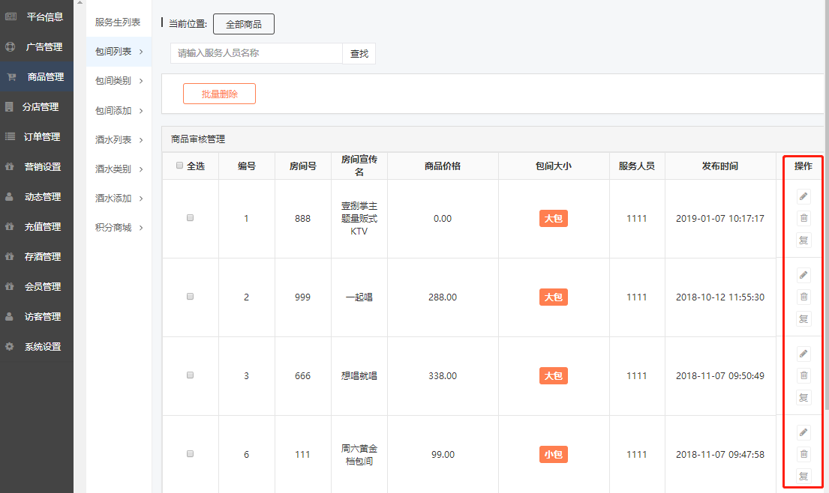Viewport: 829px width, 493px height.
Task: Click the 大包 tag in row 999
Action: click(554, 297)
